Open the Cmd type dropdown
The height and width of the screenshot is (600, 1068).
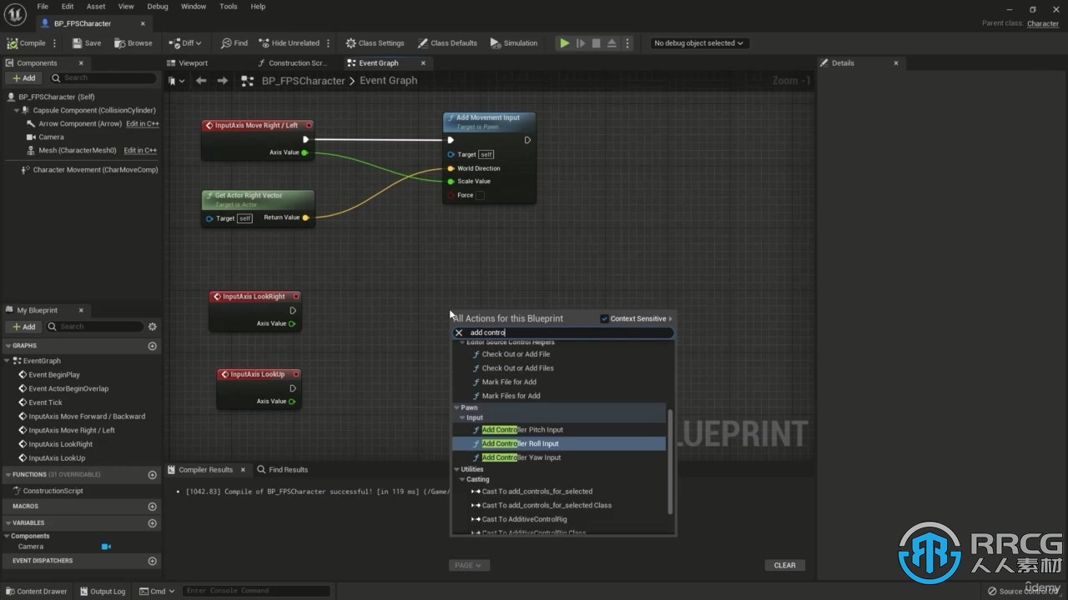click(x=157, y=592)
